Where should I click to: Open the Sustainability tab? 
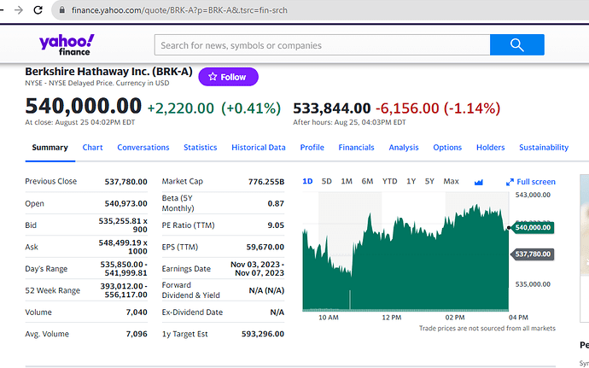coord(544,148)
